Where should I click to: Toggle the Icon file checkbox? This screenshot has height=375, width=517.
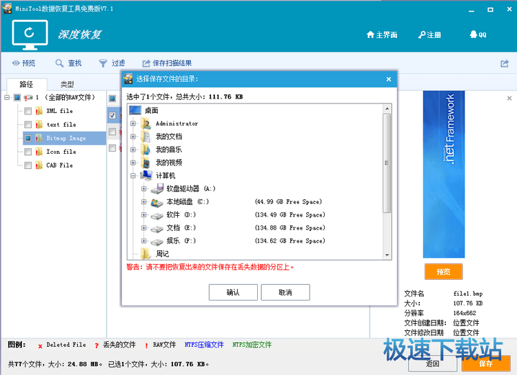[x=28, y=152]
